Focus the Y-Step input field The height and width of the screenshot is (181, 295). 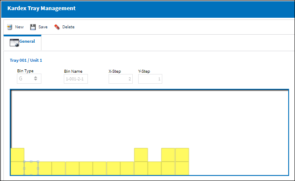point(150,79)
